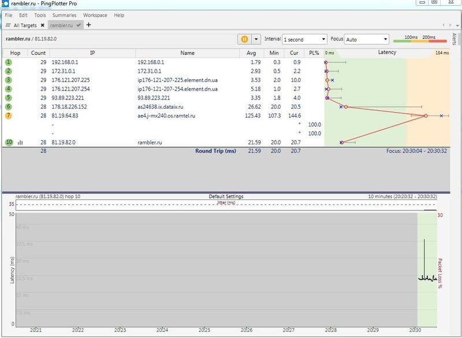Select IP 93.89.223.221 in hop 5 row

68,98
